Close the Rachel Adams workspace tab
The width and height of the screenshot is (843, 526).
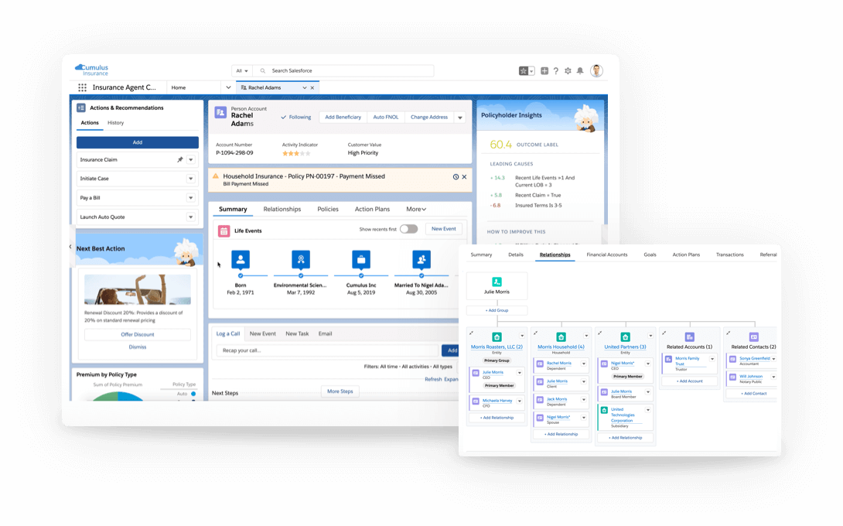click(x=312, y=88)
